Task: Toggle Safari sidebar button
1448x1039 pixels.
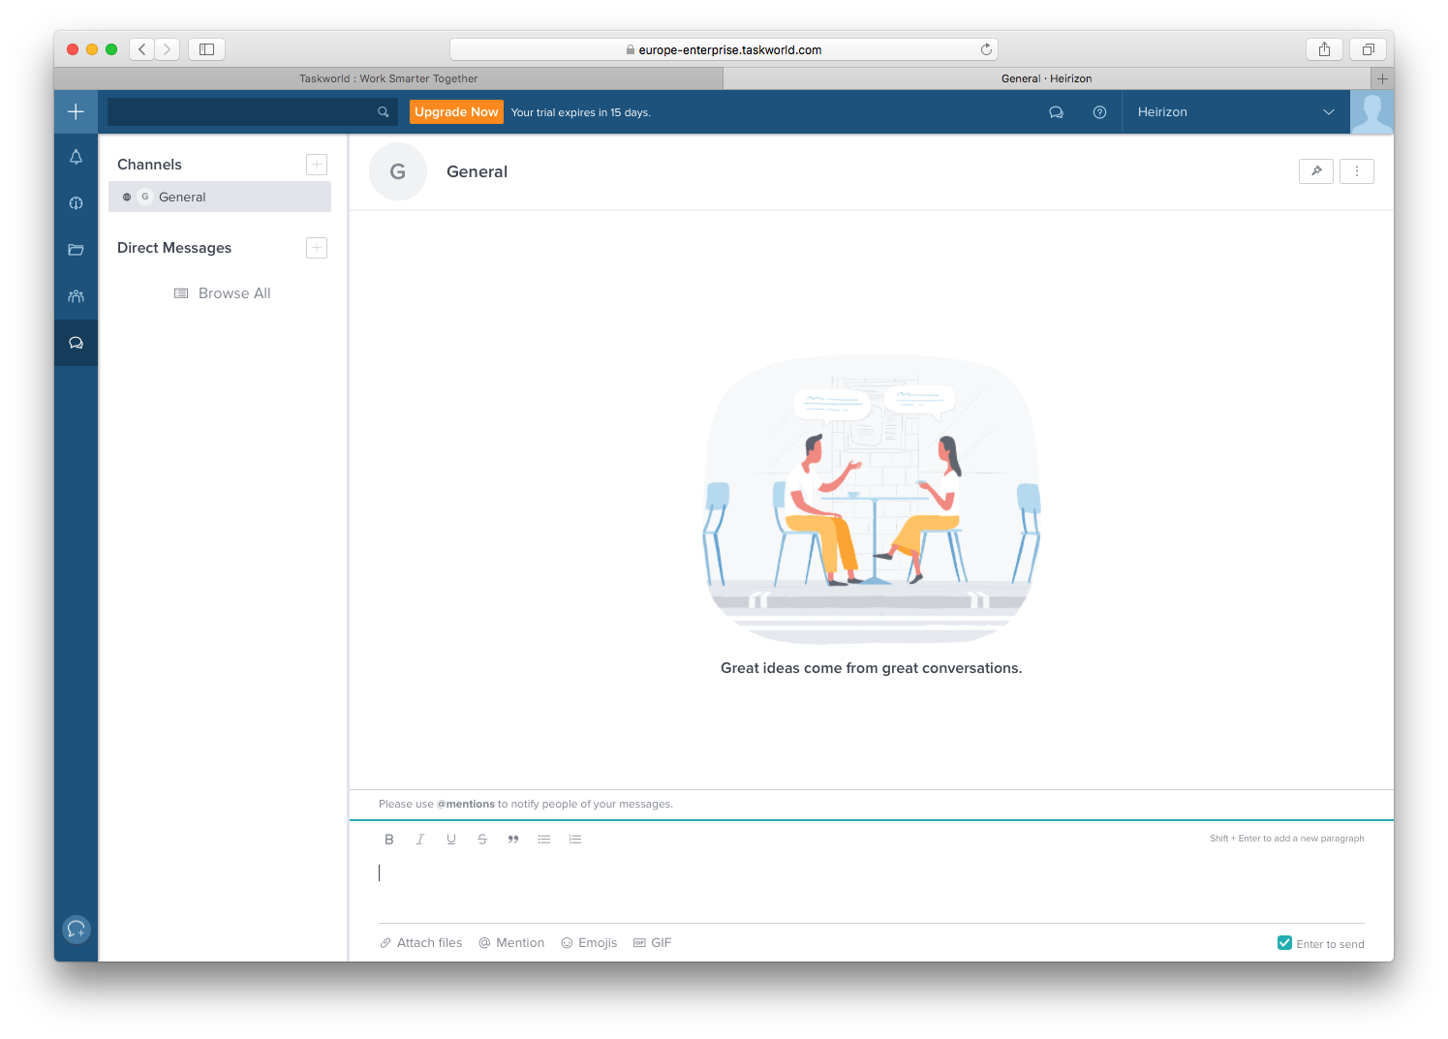Action: pos(206,49)
